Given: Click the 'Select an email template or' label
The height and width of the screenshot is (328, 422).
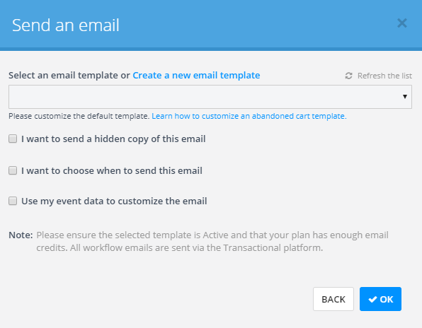Looking at the screenshot, I should (x=69, y=75).
